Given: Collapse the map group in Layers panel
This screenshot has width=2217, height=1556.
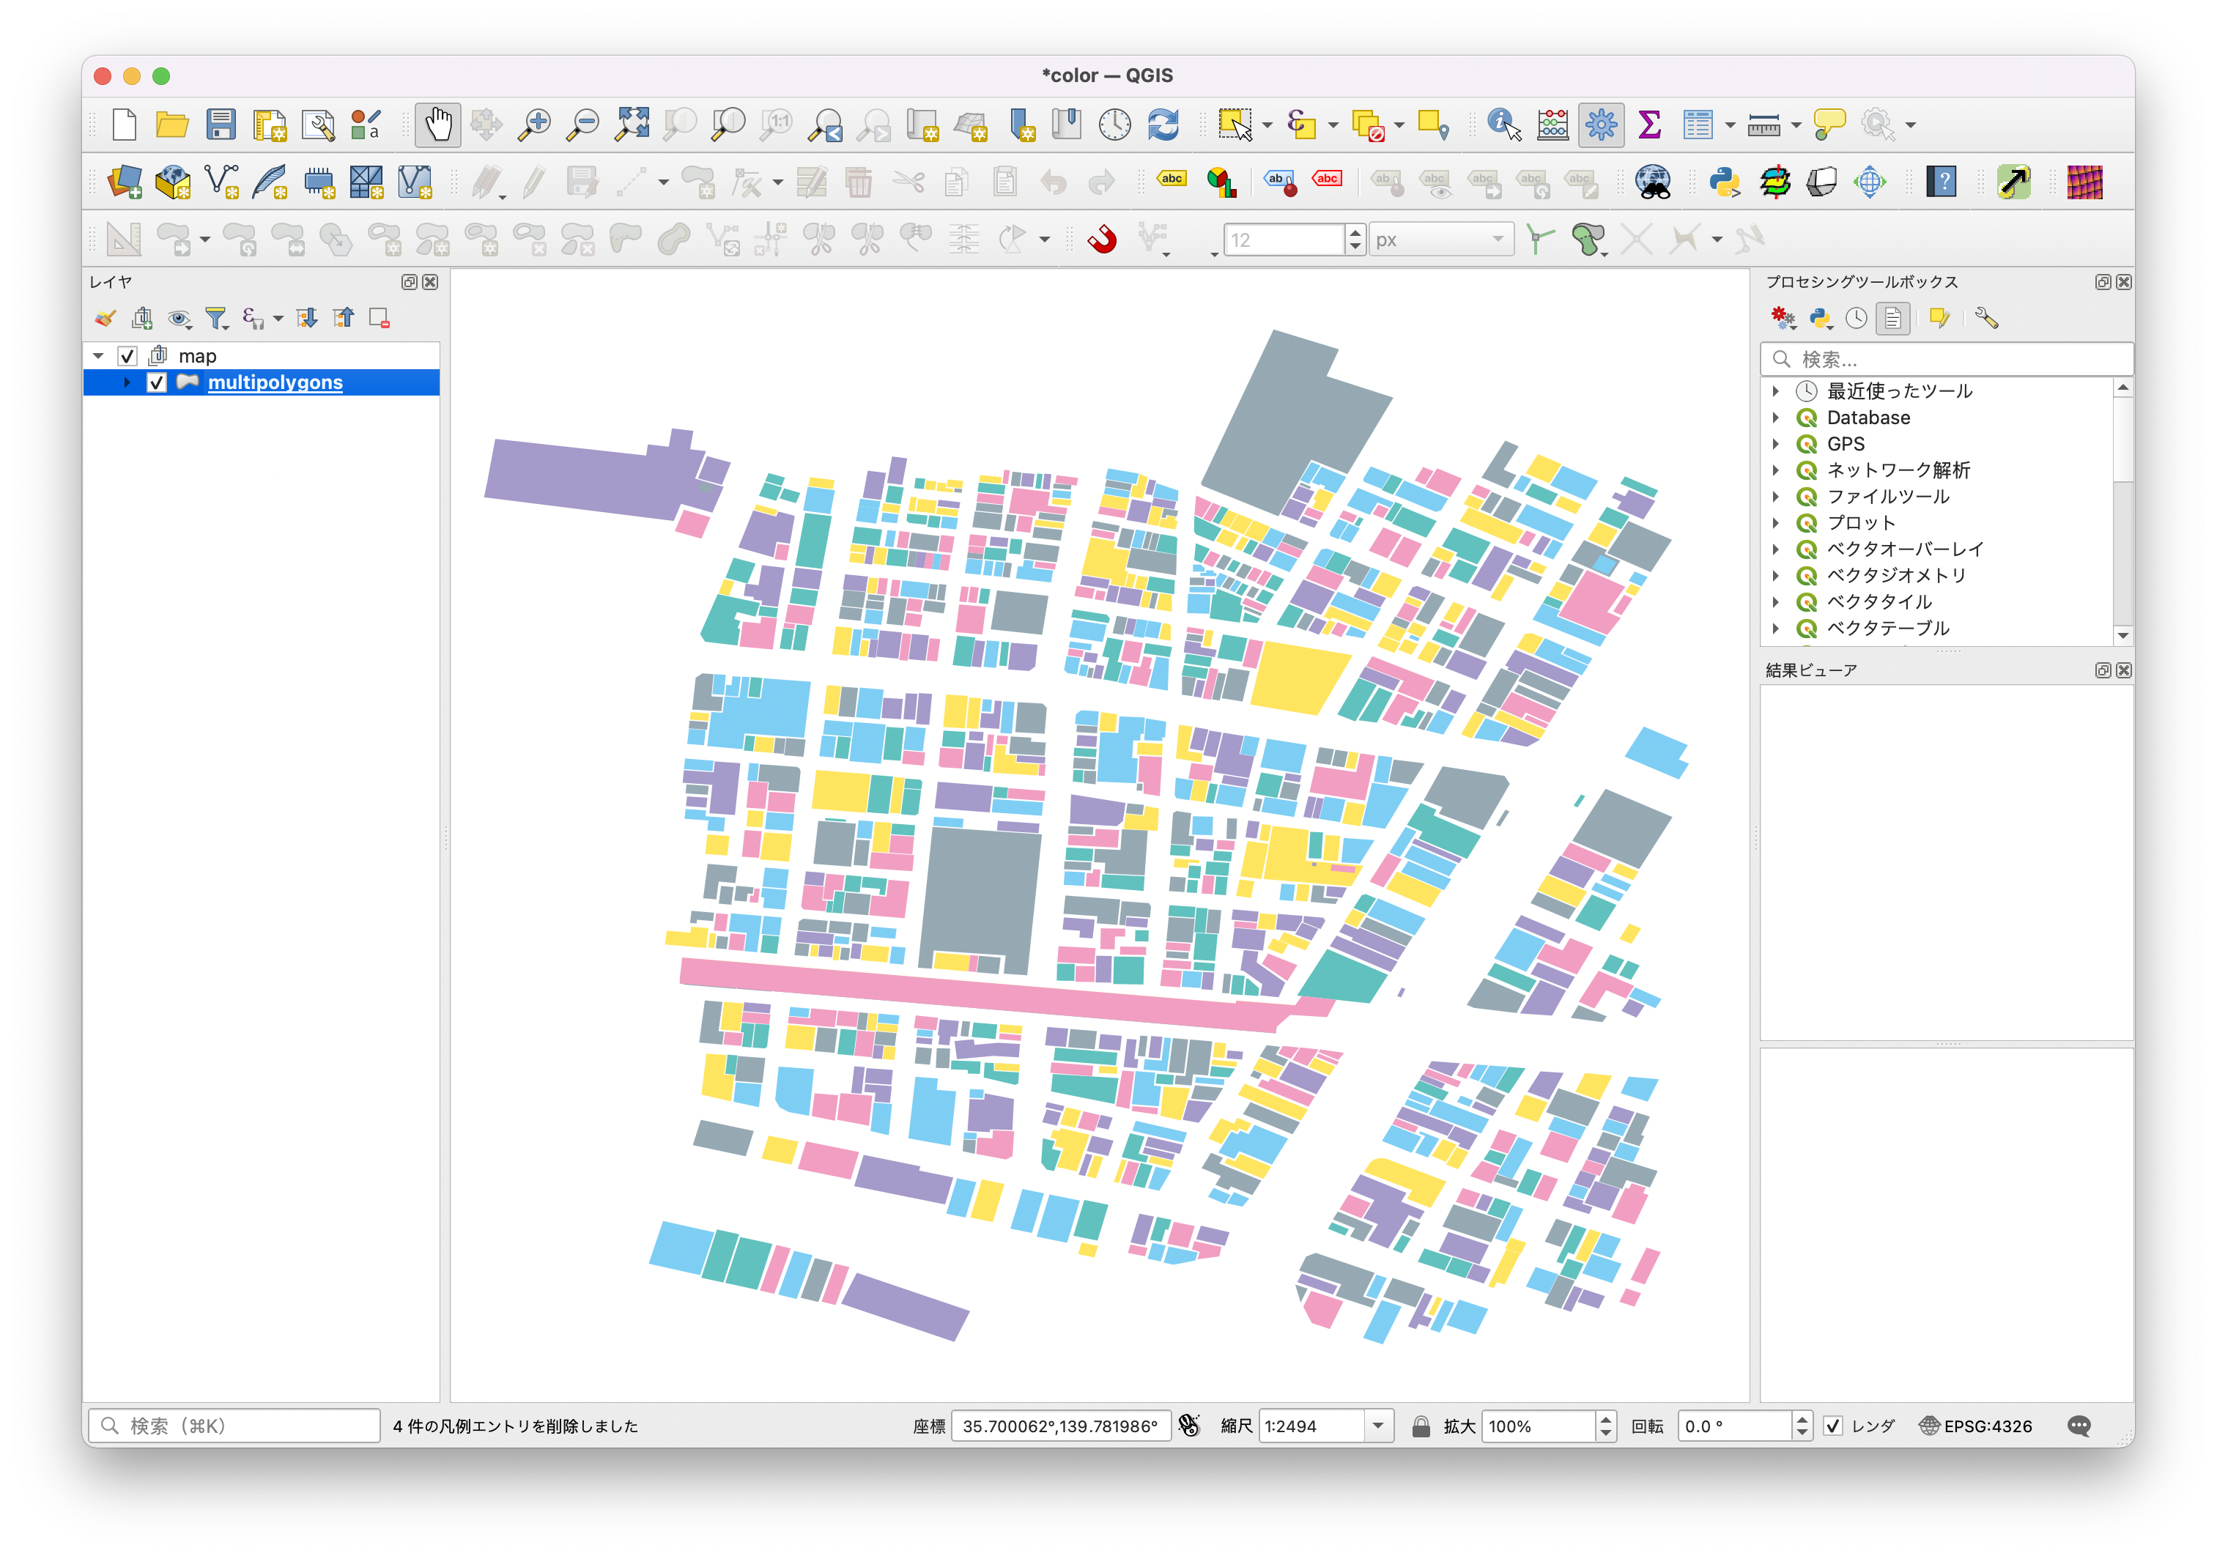Looking at the screenshot, I should click(97, 355).
